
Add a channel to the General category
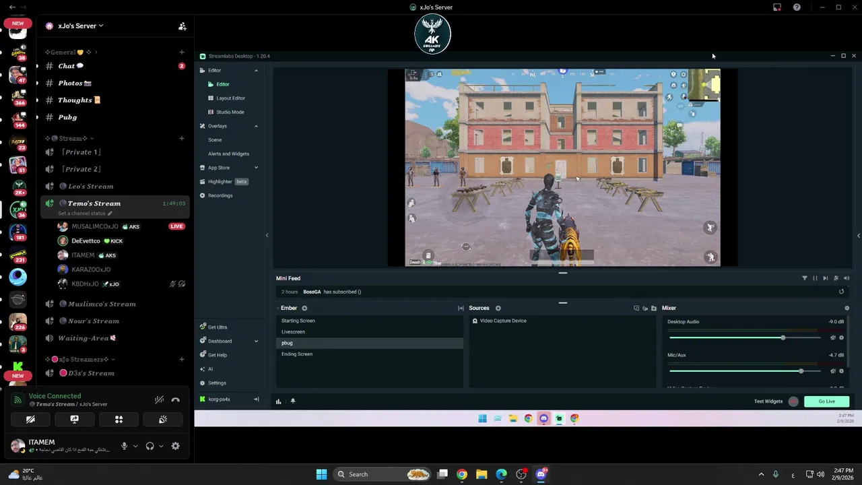(182, 52)
